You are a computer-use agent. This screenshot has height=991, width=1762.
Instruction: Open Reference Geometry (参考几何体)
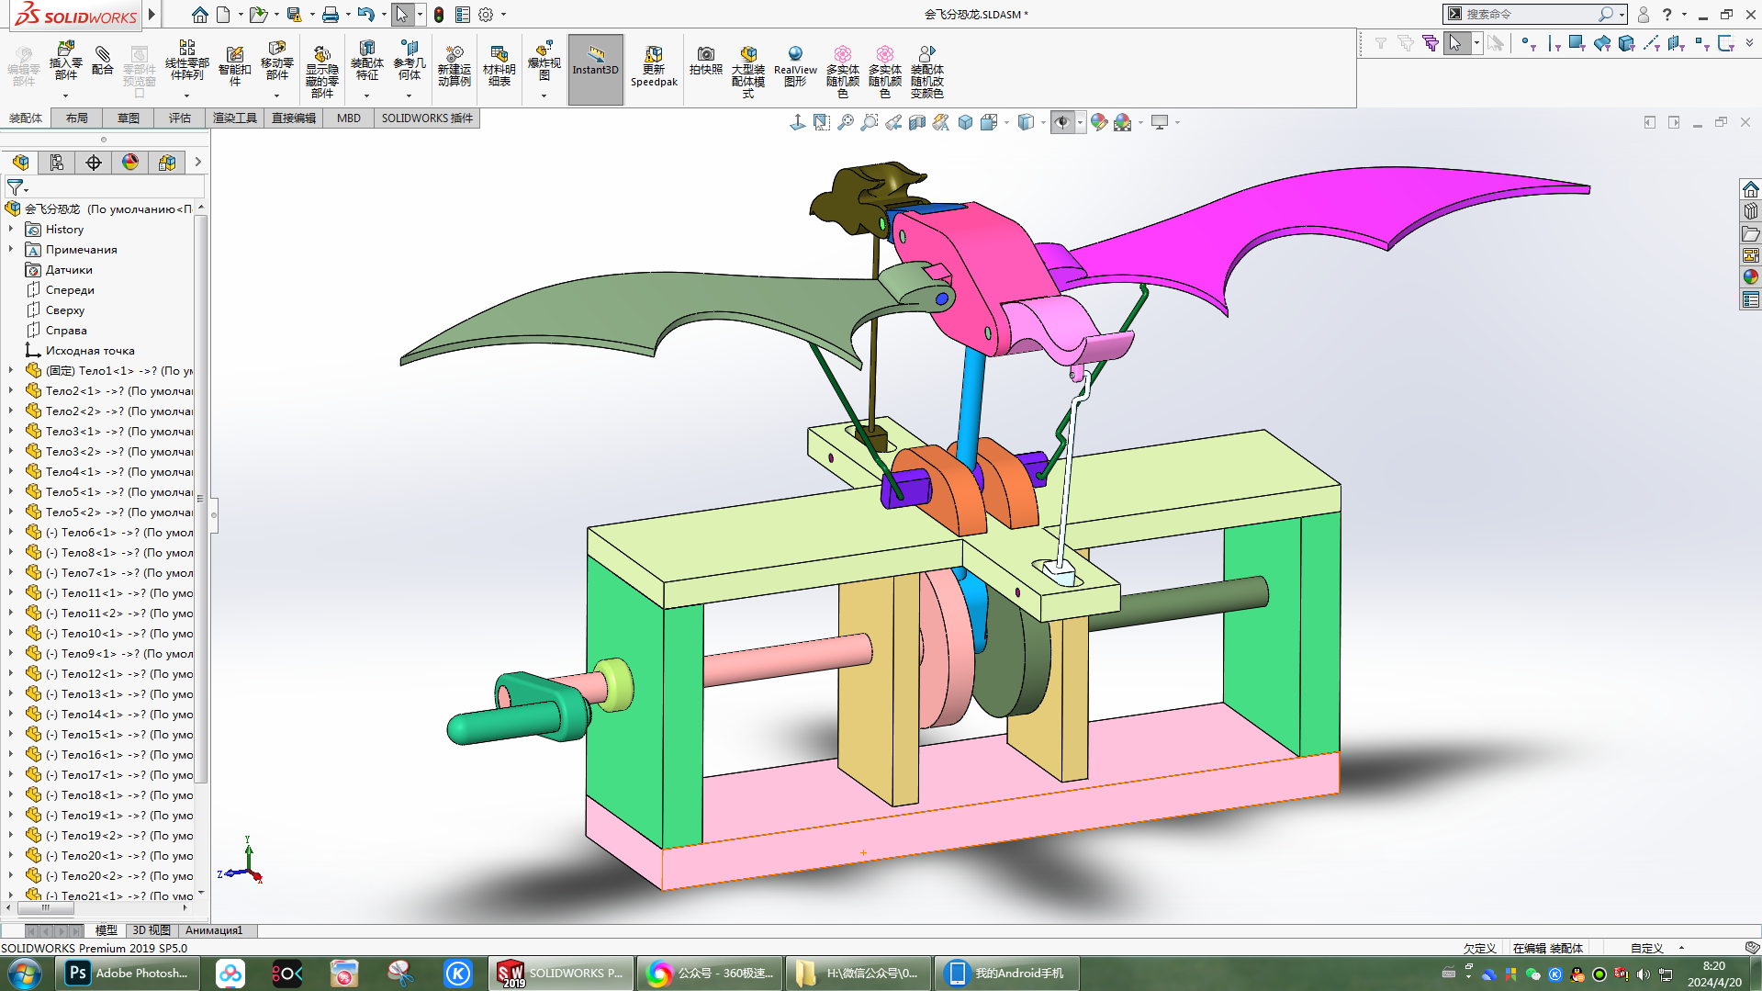[410, 61]
